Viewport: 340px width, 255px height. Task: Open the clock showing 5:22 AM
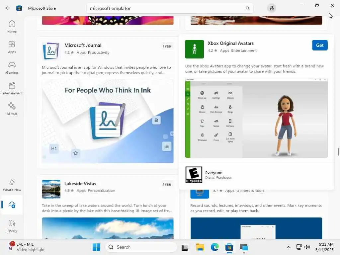coord(324,247)
